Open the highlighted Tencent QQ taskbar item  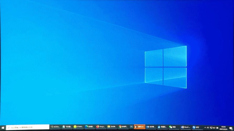(140, 127)
